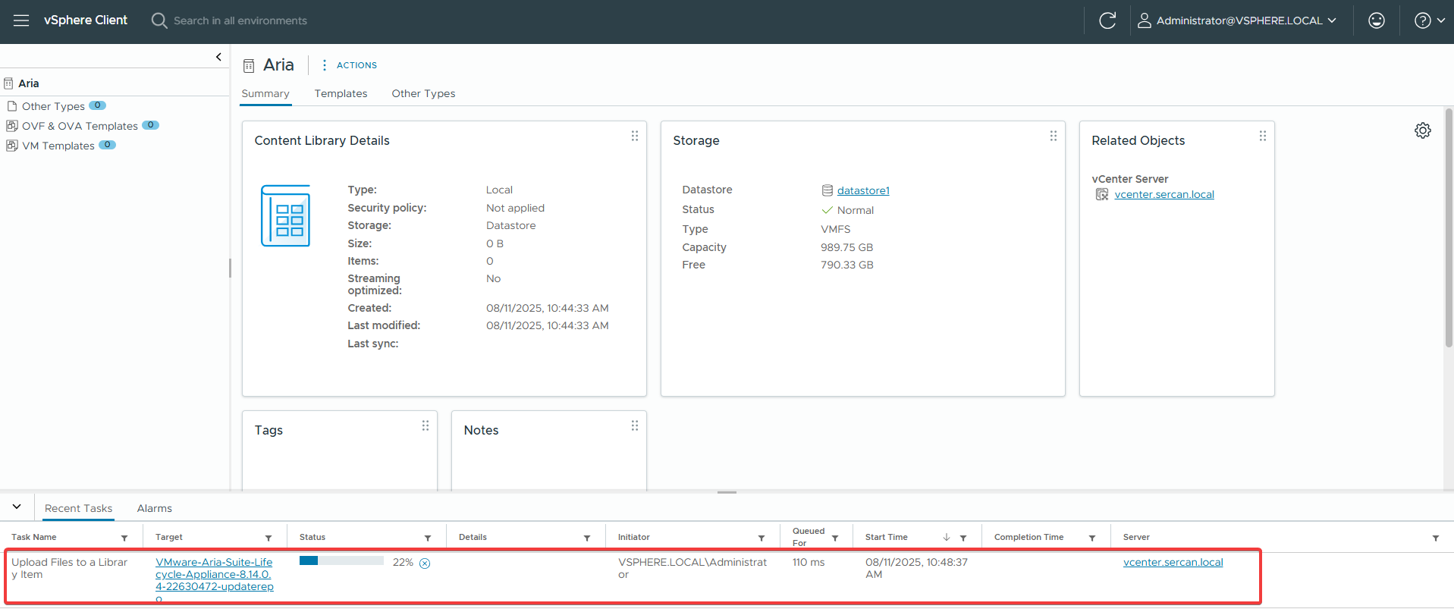Collapse the left navigation pane
The height and width of the screenshot is (609, 1454).
pyautogui.click(x=218, y=57)
